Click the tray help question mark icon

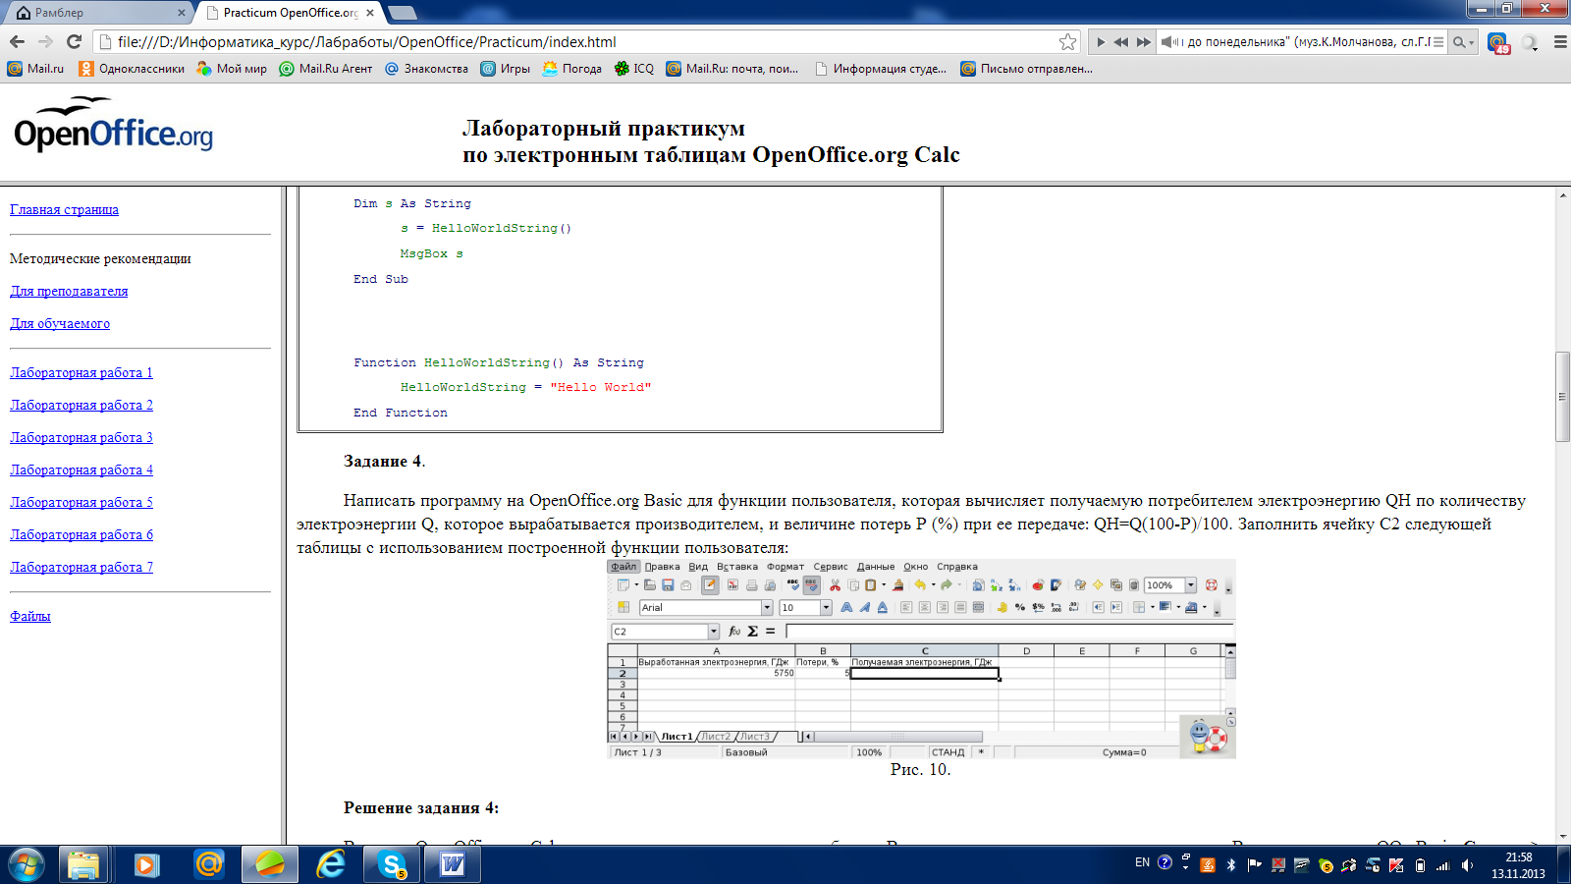(1165, 862)
